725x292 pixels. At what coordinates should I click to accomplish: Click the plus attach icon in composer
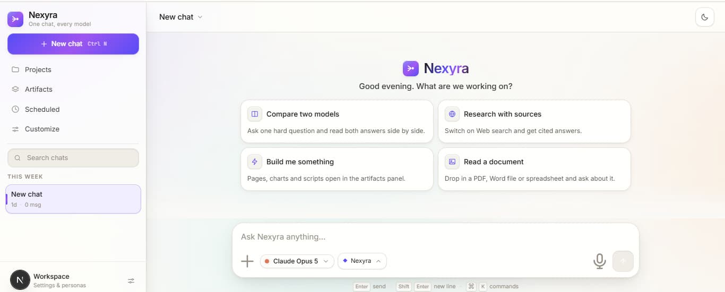point(247,261)
